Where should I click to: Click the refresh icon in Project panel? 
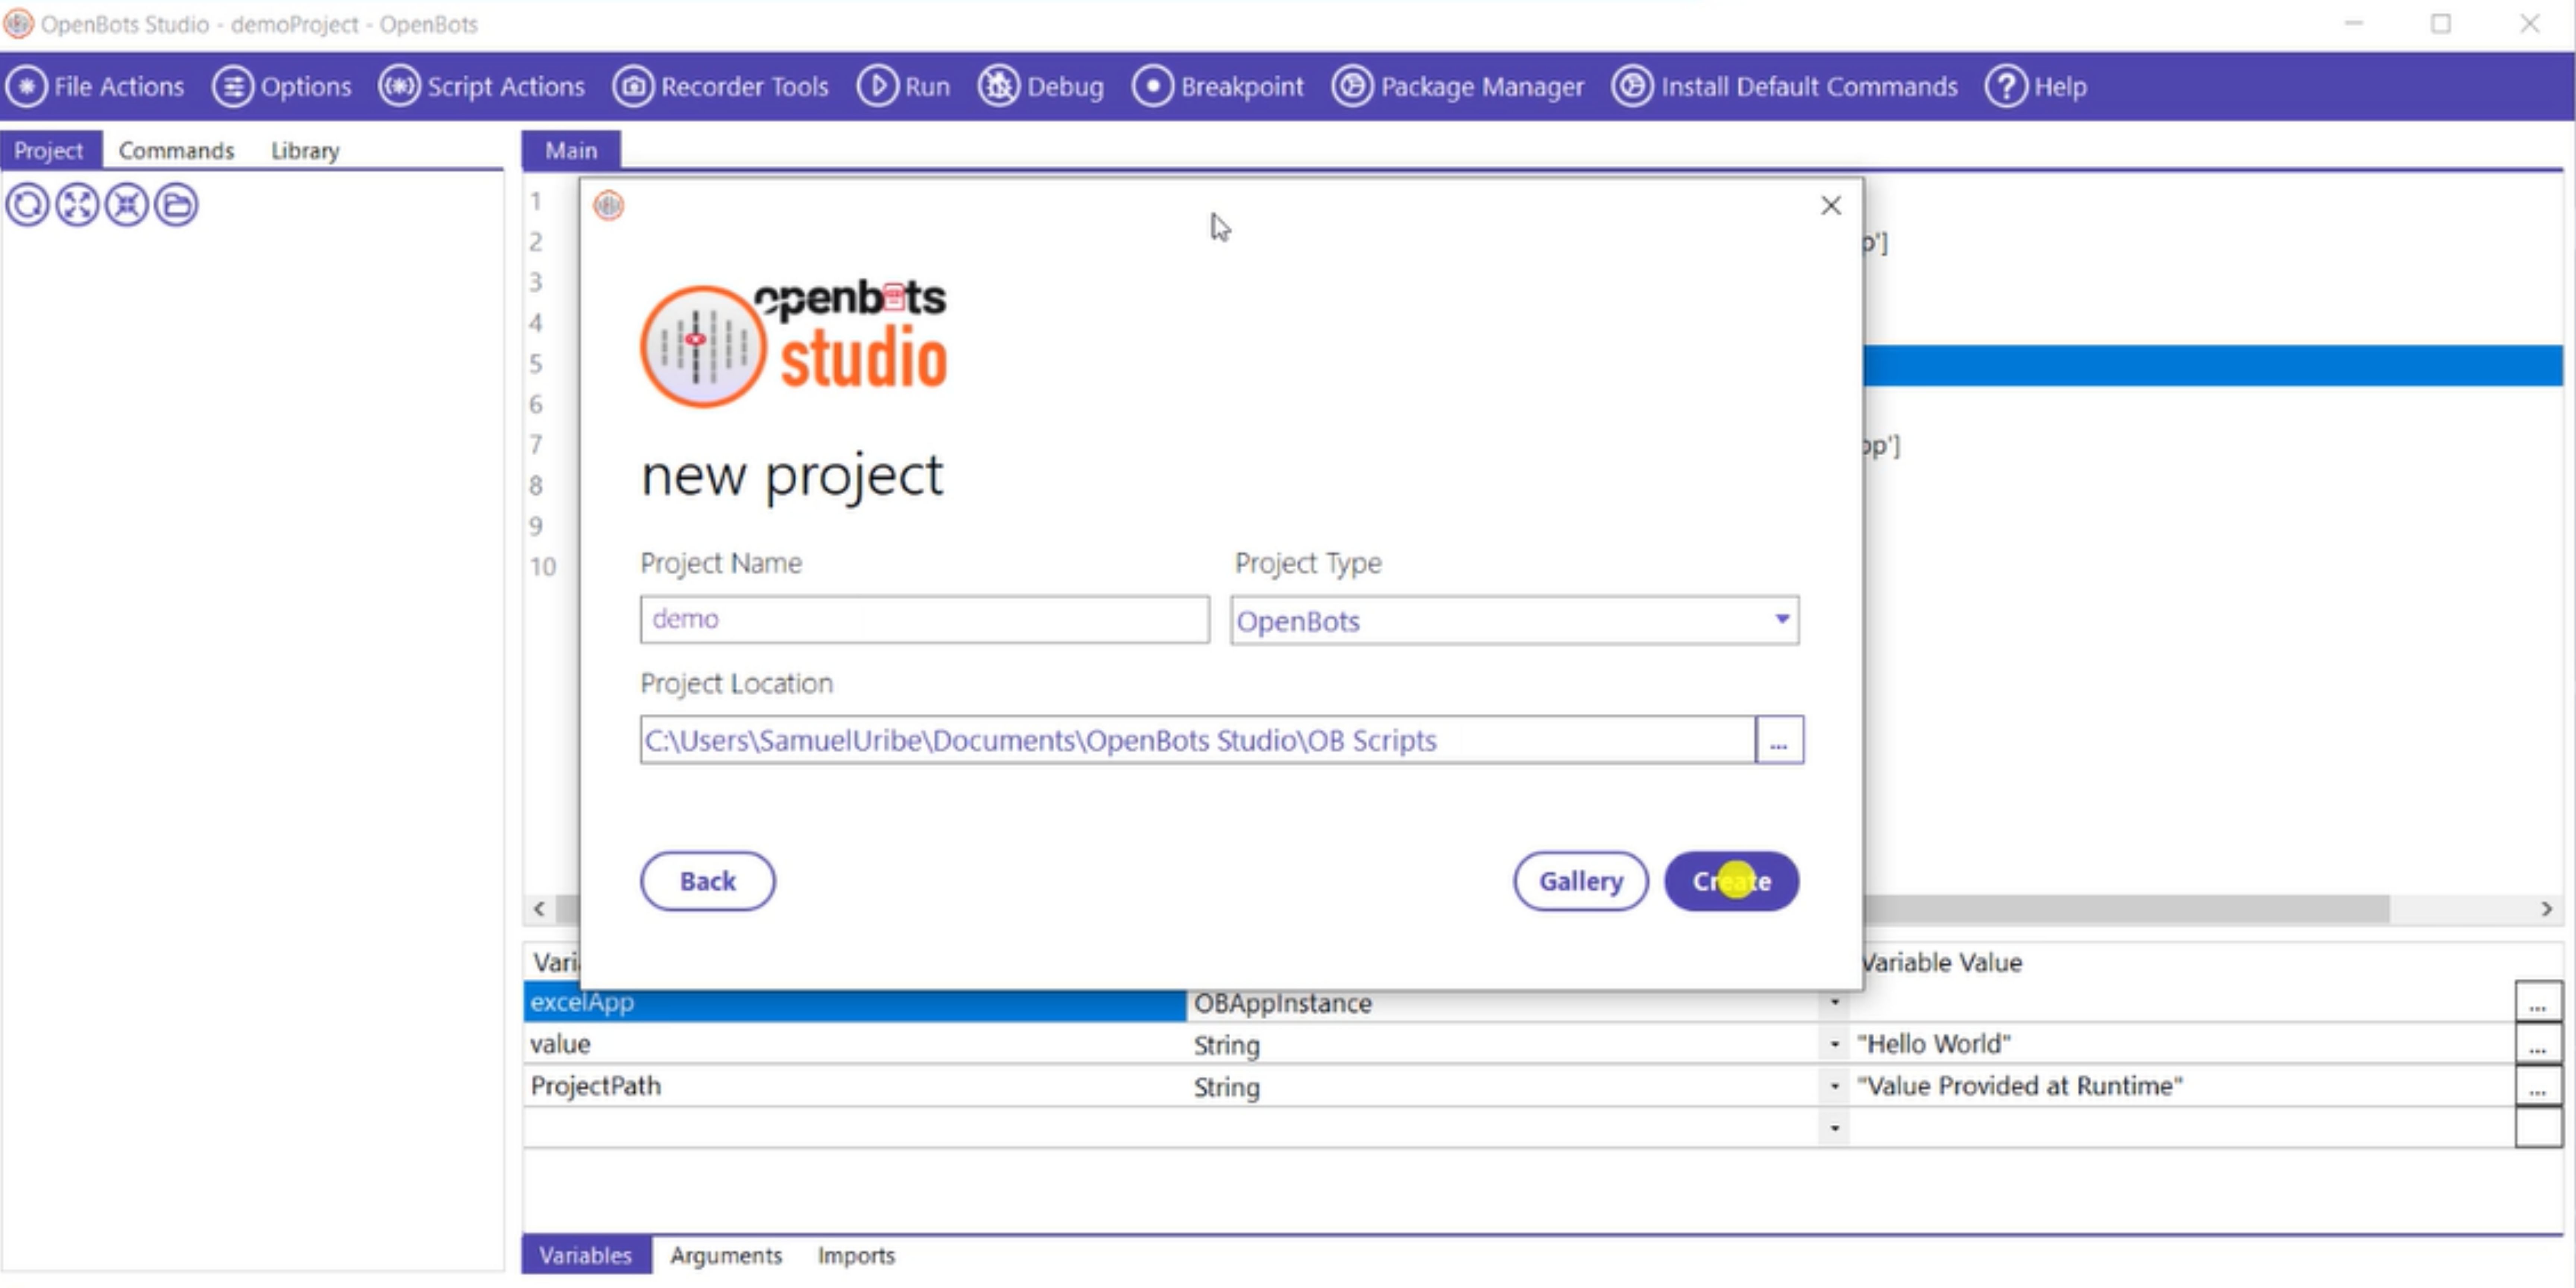click(27, 205)
